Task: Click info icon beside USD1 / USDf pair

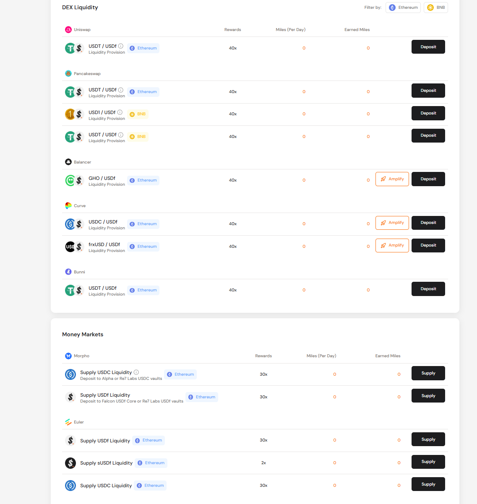Action: pos(120,112)
